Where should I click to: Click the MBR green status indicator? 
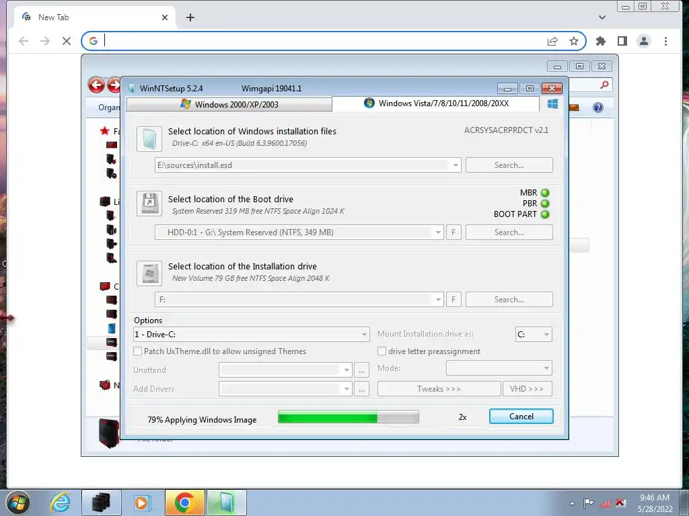(545, 193)
